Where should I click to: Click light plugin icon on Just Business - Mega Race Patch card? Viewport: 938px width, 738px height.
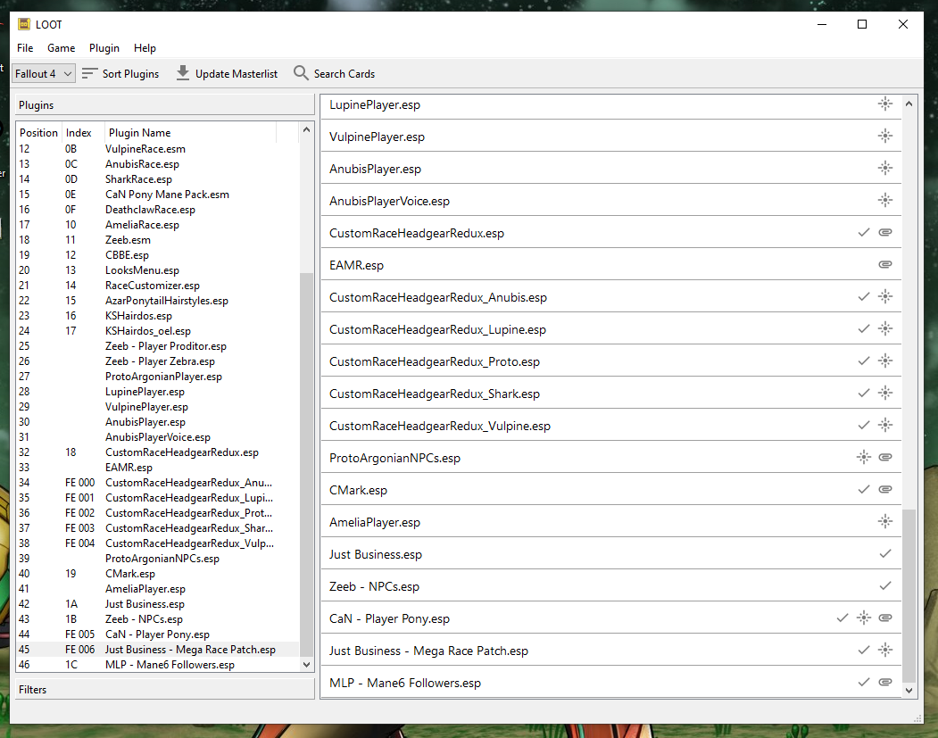(x=885, y=650)
